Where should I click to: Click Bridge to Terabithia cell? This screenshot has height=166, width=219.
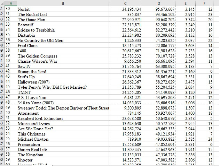(63, 30)
